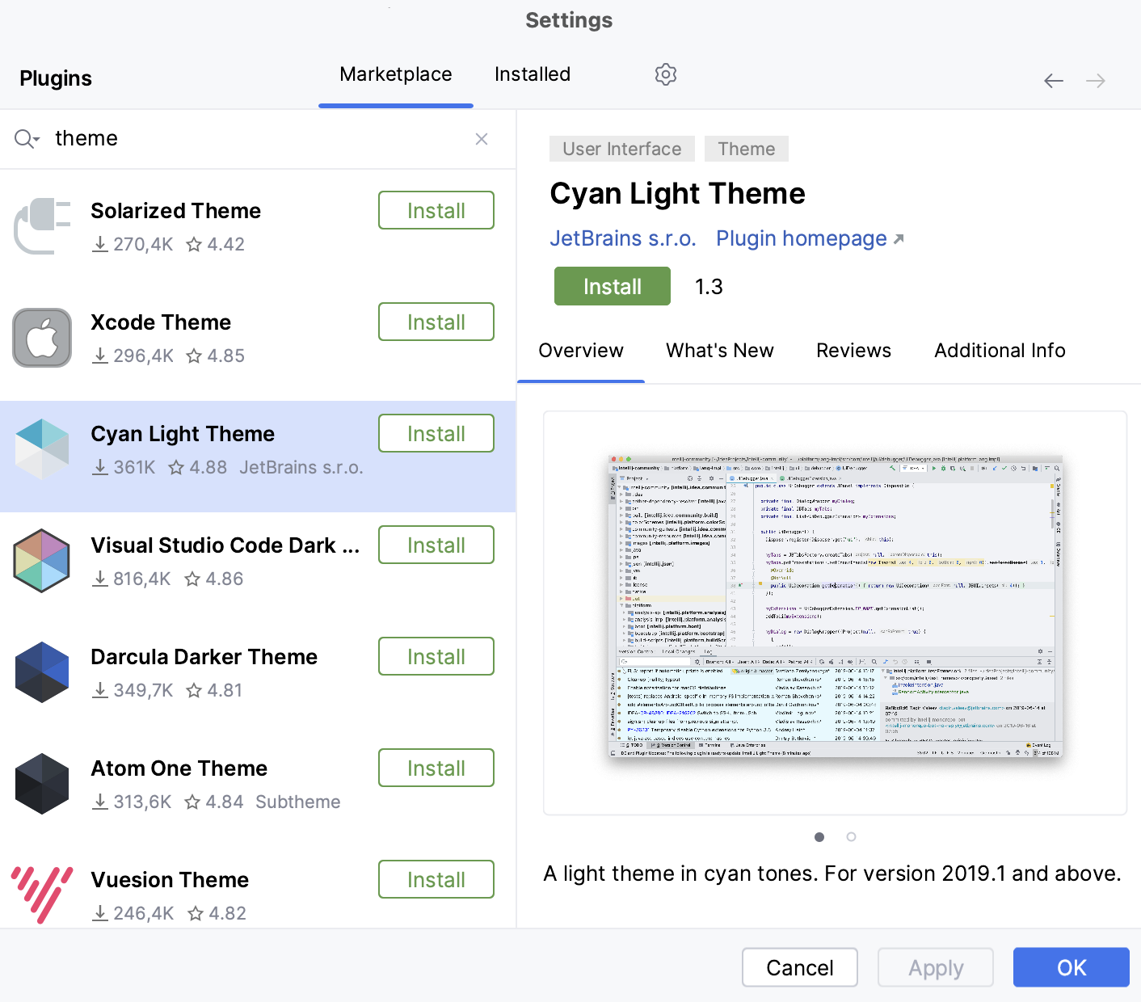
Task: Click the JetBrains s.r.o. vendor link
Action: [x=623, y=238]
